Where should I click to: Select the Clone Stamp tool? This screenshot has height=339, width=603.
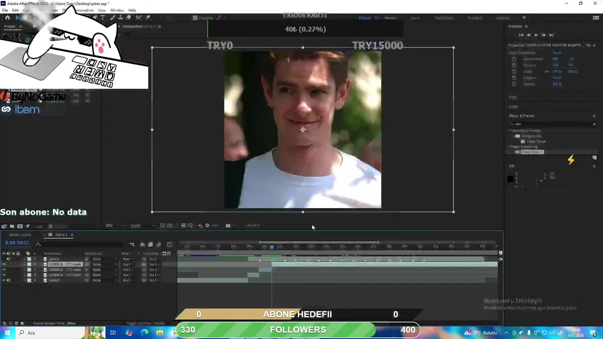point(121,17)
